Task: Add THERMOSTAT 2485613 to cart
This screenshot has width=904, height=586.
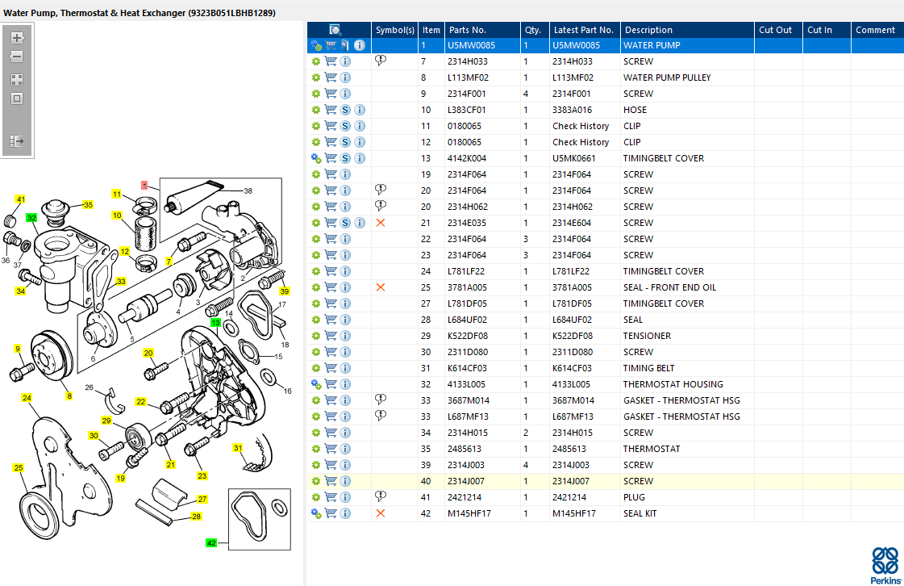Action: click(331, 449)
